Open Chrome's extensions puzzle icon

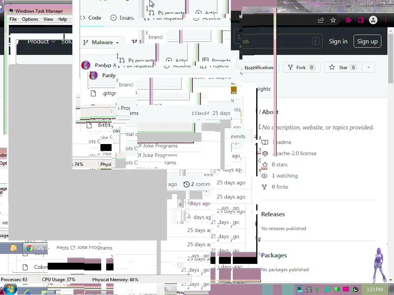pyautogui.click(x=349, y=20)
